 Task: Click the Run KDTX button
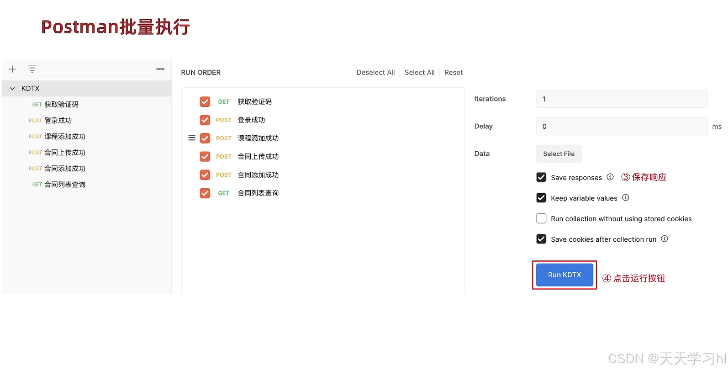[564, 275]
